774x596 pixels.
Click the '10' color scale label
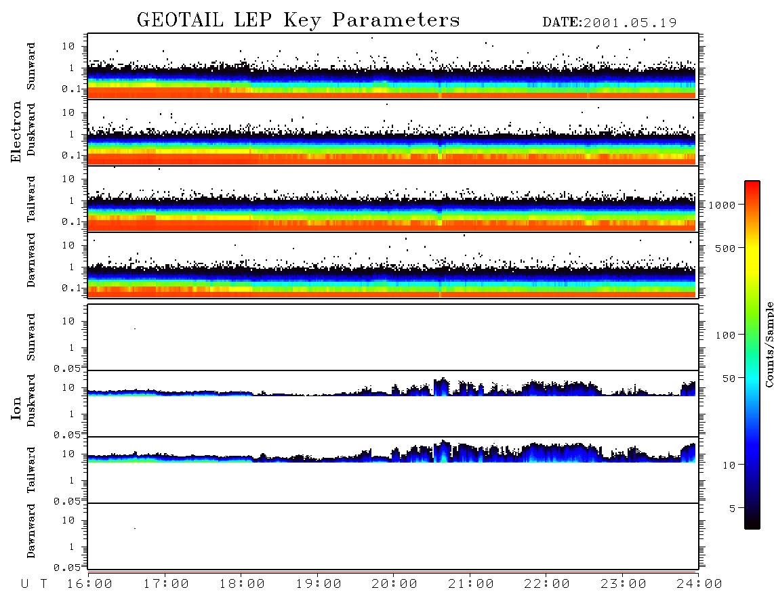point(729,465)
